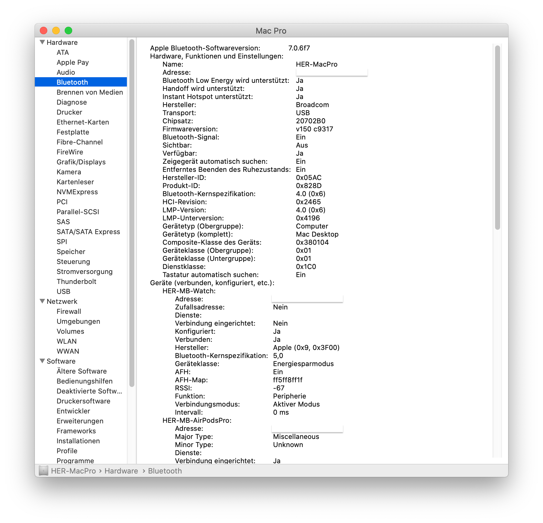Screen dimensions: 543x523
Task: Select Kartenleser in the sidebar
Action: [x=75, y=182]
